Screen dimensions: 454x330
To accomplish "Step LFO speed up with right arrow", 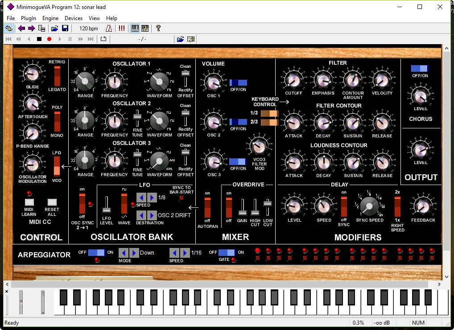I will (x=152, y=198).
